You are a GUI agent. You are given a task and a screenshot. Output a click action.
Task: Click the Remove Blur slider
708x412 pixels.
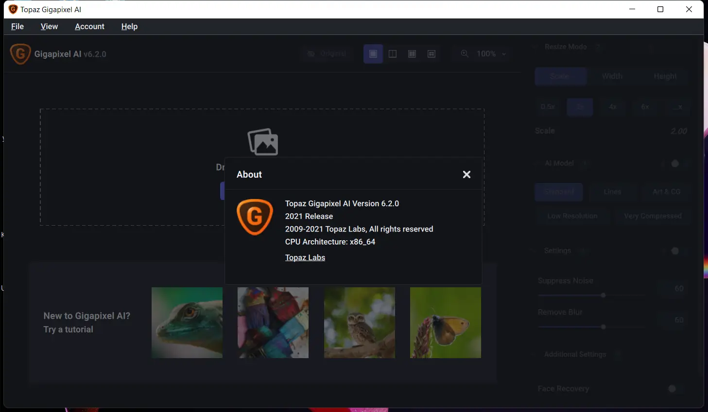click(591, 327)
